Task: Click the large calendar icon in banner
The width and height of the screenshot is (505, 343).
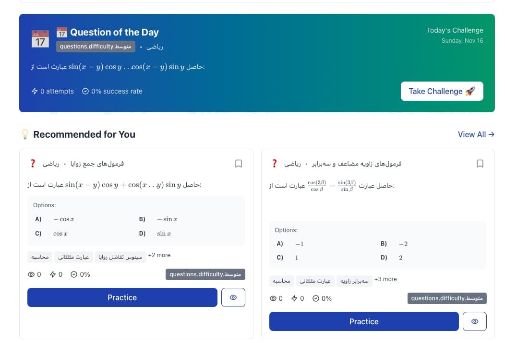Action: [x=40, y=39]
